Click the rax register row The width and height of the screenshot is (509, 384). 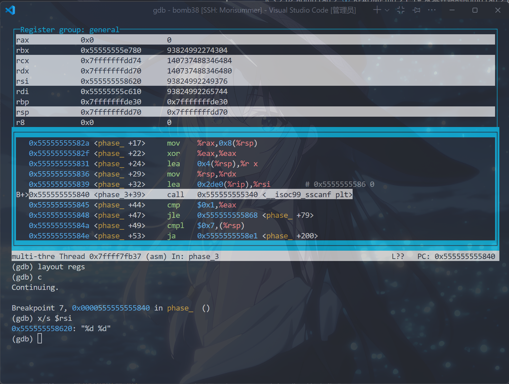click(22, 40)
